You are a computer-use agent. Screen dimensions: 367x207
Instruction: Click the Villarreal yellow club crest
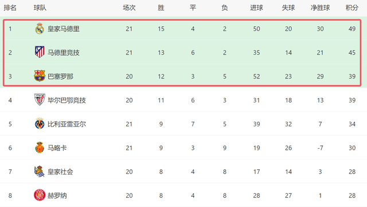click(x=40, y=124)
